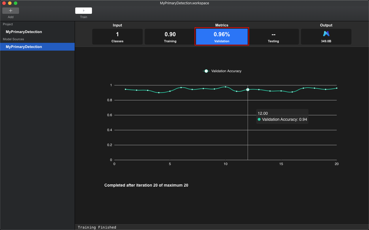
Task: Click the Model Sources section header
Action: point(14,39)
